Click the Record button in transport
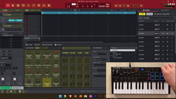The width and height of the screenshot is (176, 99). coord(116,6)
